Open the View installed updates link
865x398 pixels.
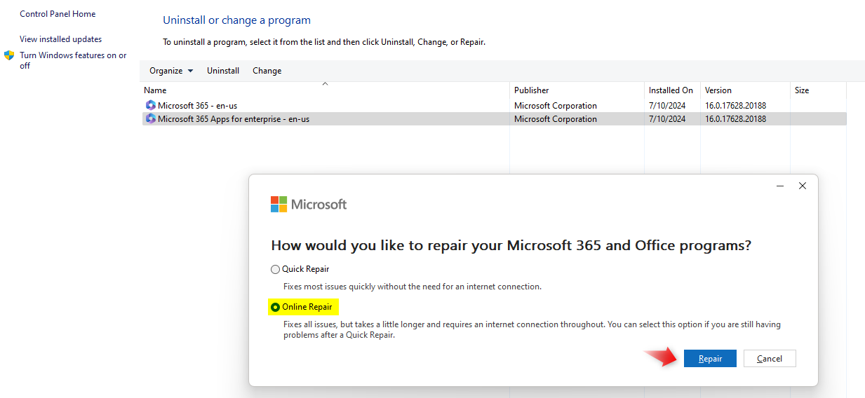[x=60, y=39]
